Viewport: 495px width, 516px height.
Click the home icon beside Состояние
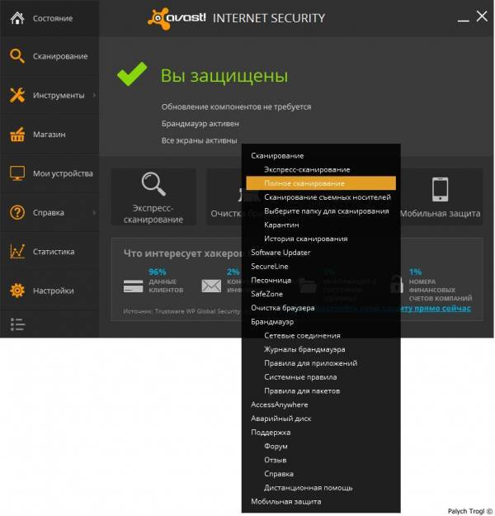(17, 18)
